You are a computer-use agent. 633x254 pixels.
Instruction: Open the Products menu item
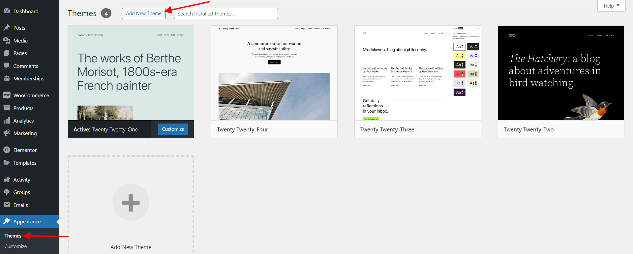(x=30, y=108)
